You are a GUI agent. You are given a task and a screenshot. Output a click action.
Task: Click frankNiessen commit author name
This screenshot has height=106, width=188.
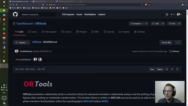(26, 51)
